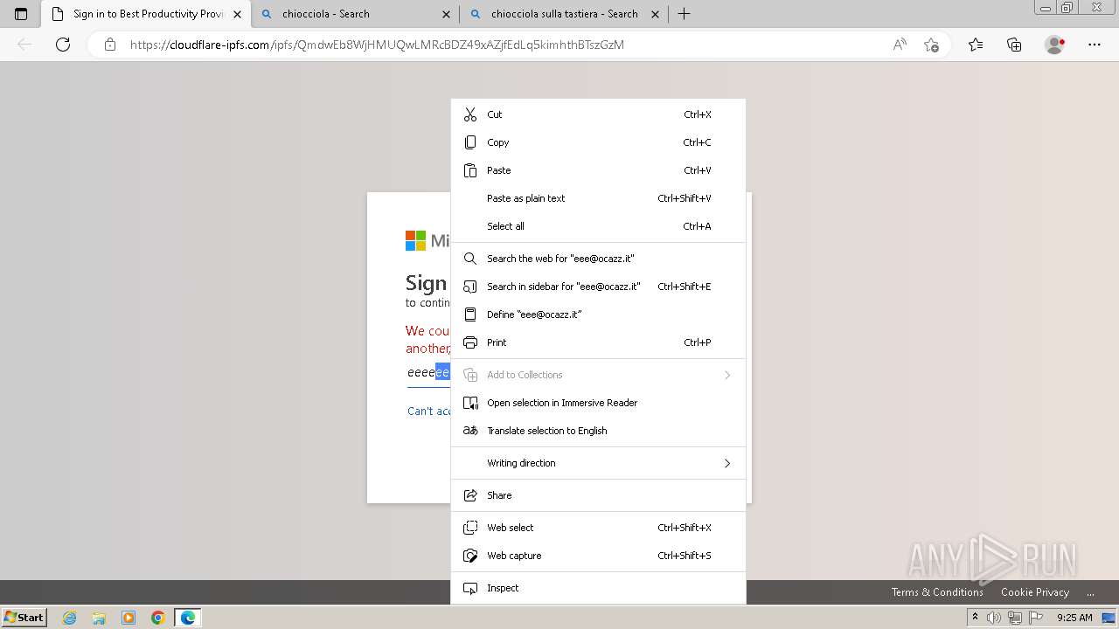
Task: Click the Refresh page icon
Action: (63, 45)
